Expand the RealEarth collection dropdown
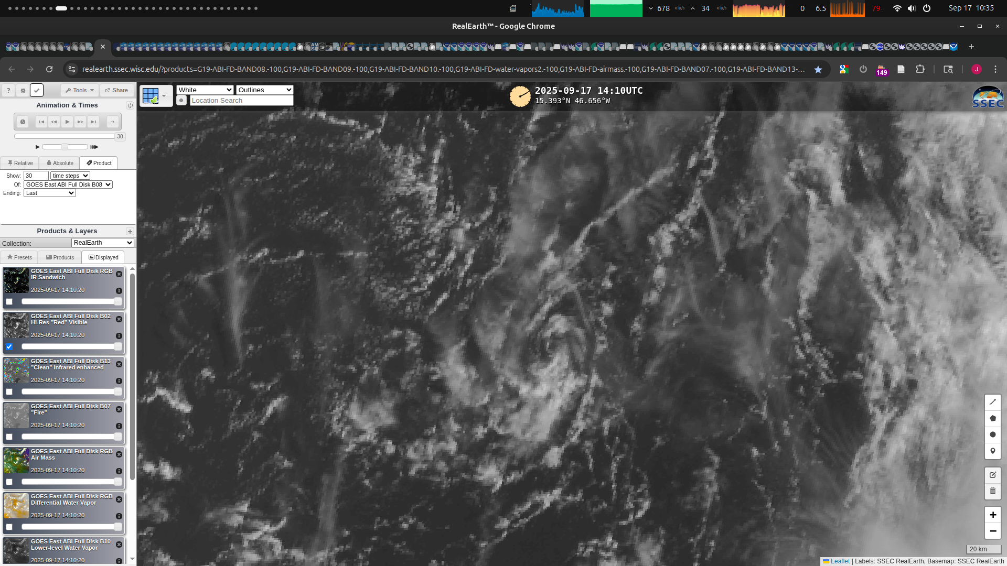The image size is (1007, 566). 103,243
